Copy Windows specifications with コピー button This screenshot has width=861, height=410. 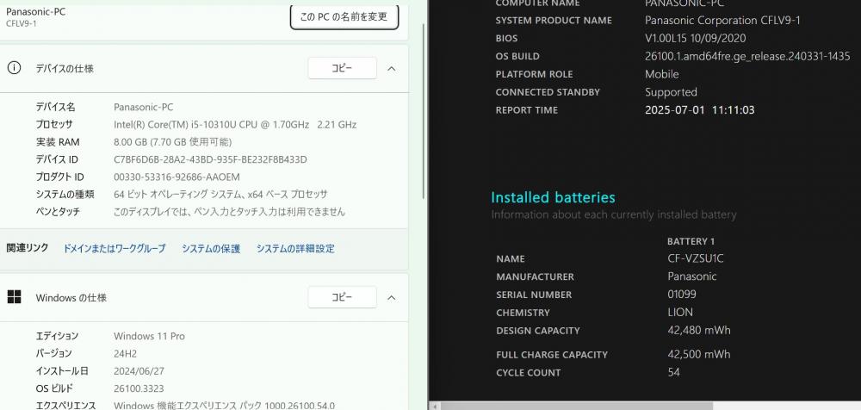tap(342, 297)
